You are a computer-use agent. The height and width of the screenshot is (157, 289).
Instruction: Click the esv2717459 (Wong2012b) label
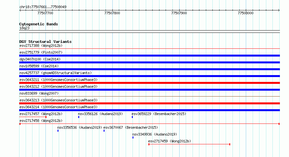[170, 141]
